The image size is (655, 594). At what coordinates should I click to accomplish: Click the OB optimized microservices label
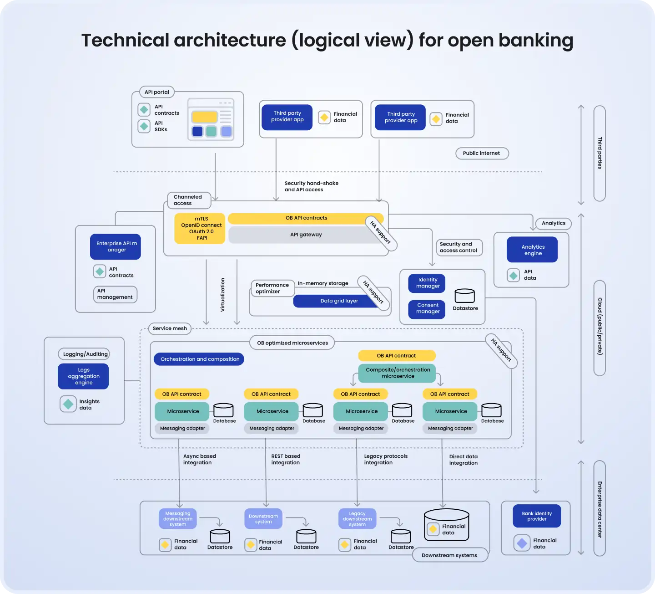click(292, 343)
